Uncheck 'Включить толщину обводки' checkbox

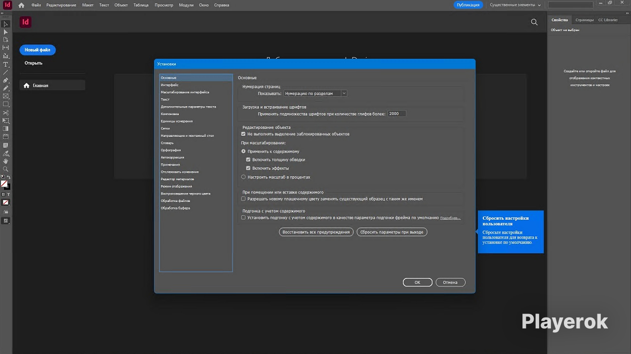click(248, 160)
